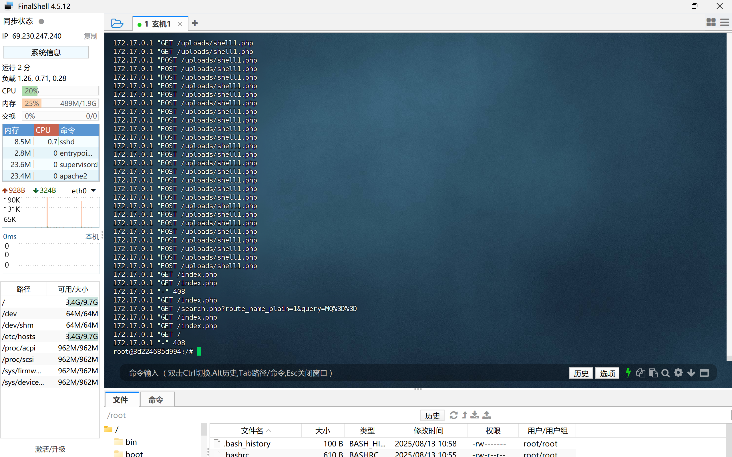Switch to the 命令 bottom tab
The width and height of the screenshot is (732, 457).
[156, 400]
